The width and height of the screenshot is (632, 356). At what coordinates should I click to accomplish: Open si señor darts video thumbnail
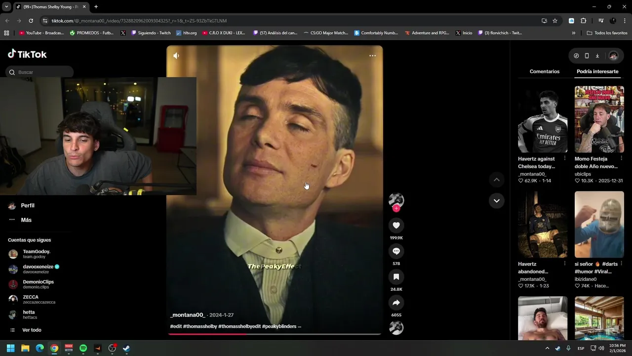click(x=599, y=224)
